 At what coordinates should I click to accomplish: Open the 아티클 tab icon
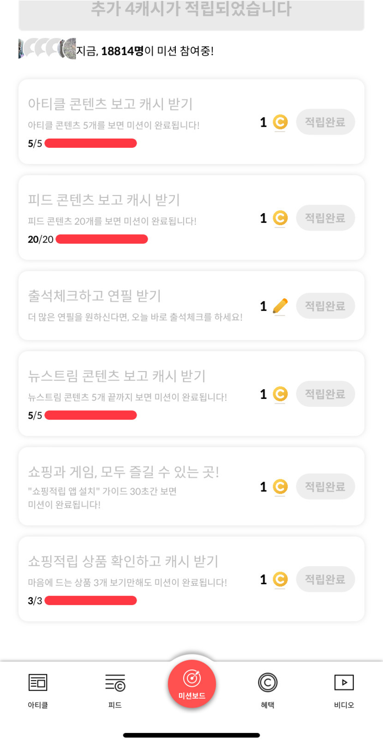(38, 683)
